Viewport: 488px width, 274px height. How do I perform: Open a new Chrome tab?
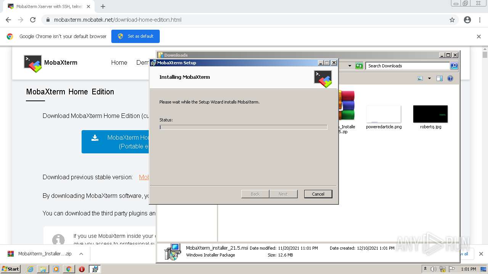pyautogui.click(x=103, y=6)
